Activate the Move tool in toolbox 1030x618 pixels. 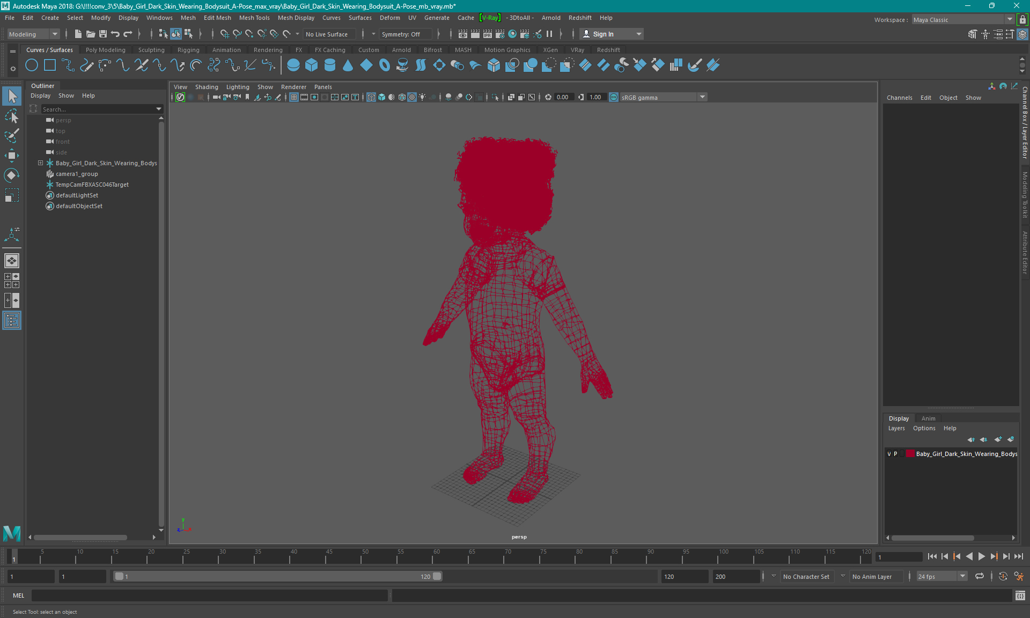coord(12,156)
